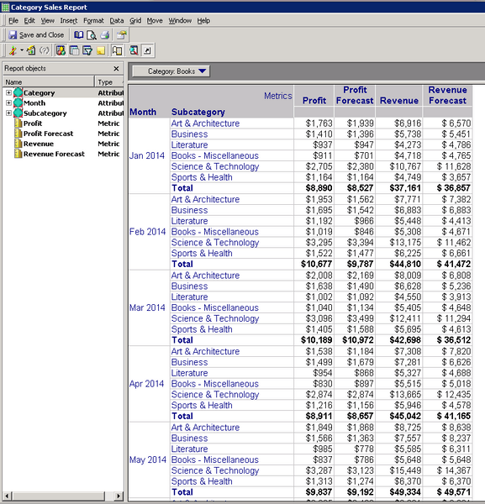Open the Grid menu
Viewport: 485px width, 504px height.
point(135,20)
